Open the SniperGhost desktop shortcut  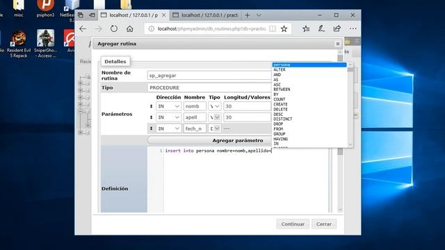(x=45, y=44)
